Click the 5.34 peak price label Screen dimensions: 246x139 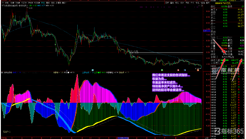[x=30, y=8]
